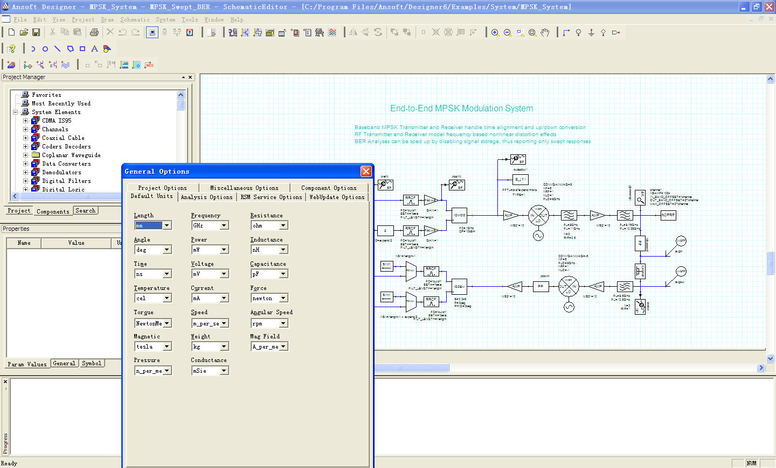The height and width of the screenshot is (468, 776).
Task: Click the help question mark icon
Action: [11, 48]
